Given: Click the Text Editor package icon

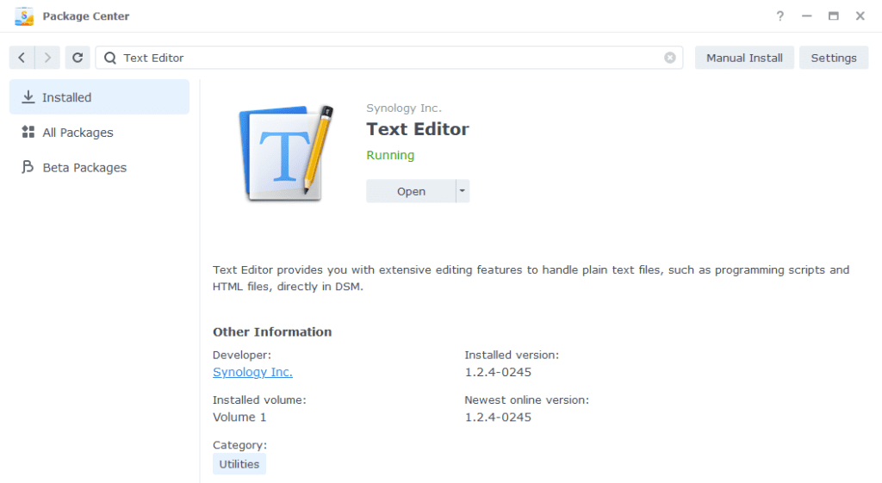Looking at the screenshot, I should (286, 153).
